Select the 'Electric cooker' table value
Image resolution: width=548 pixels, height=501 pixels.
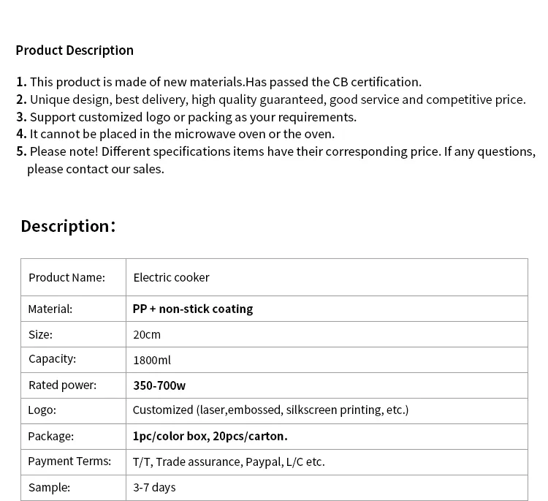pos(171,277)
